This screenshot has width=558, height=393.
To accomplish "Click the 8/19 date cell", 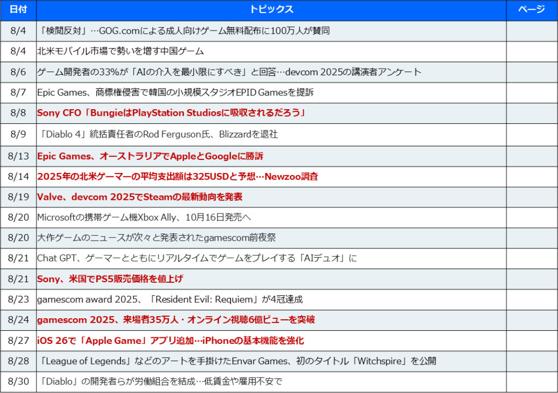I will tap(18, 197).
